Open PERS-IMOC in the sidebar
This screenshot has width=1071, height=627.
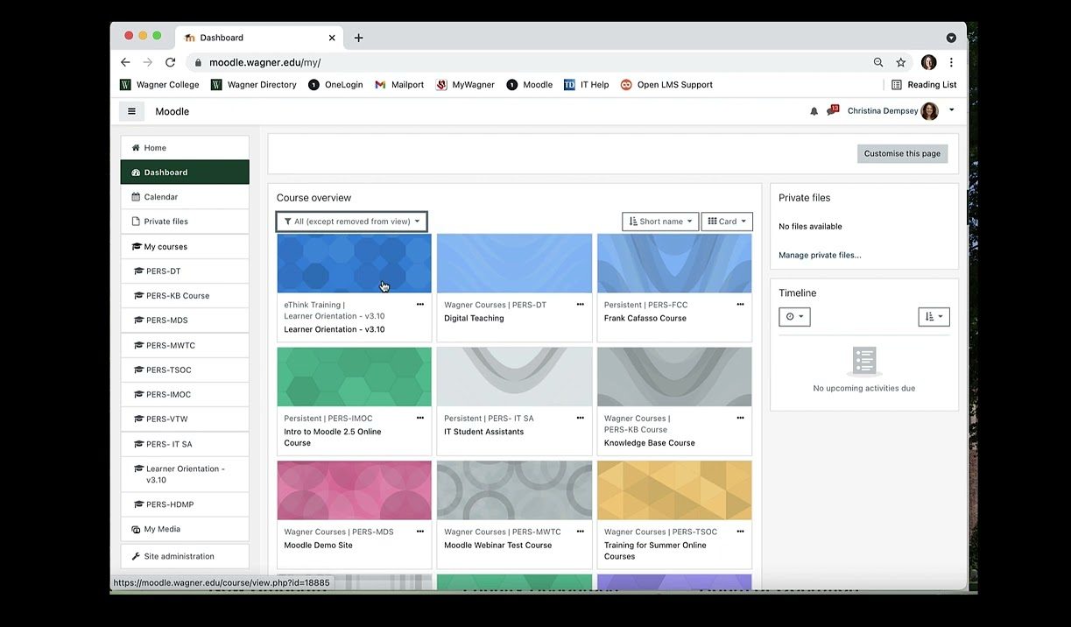pos(185,394)
